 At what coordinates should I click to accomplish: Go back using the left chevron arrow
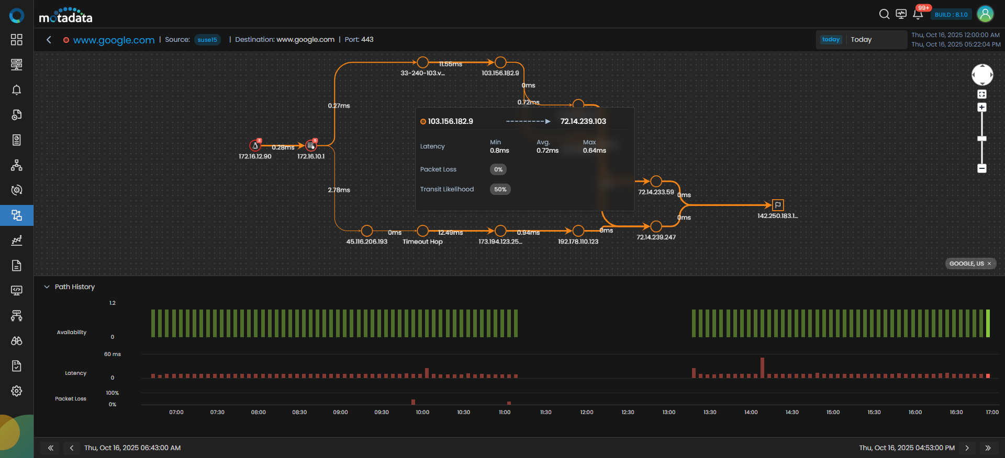(49, 40)
